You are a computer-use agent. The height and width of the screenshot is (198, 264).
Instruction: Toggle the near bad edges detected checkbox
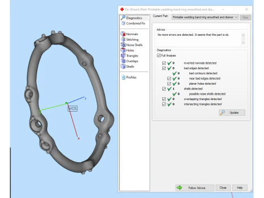pyautogui.click(x=169, y=79)
